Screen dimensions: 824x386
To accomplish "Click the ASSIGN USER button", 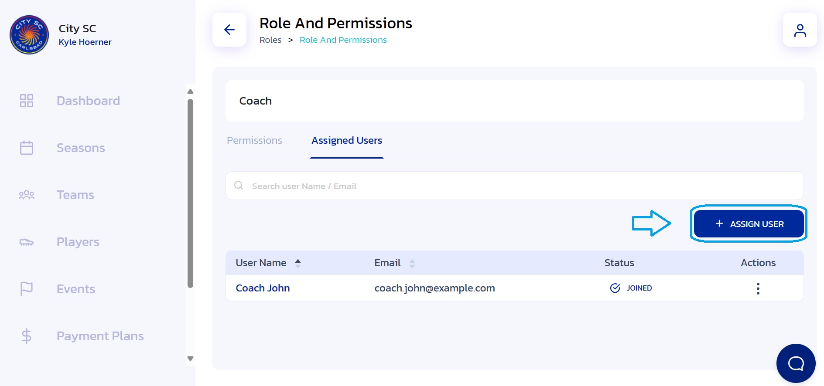I will pyautogui.click(x=749, y=224).
